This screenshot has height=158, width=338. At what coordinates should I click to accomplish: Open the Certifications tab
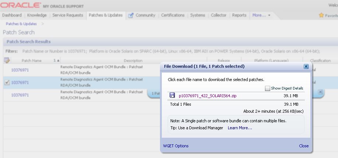(173, 15)
